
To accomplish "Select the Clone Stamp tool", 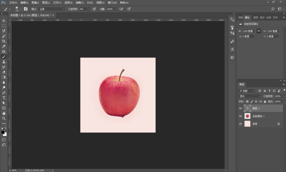I will [x=4, y=62].
